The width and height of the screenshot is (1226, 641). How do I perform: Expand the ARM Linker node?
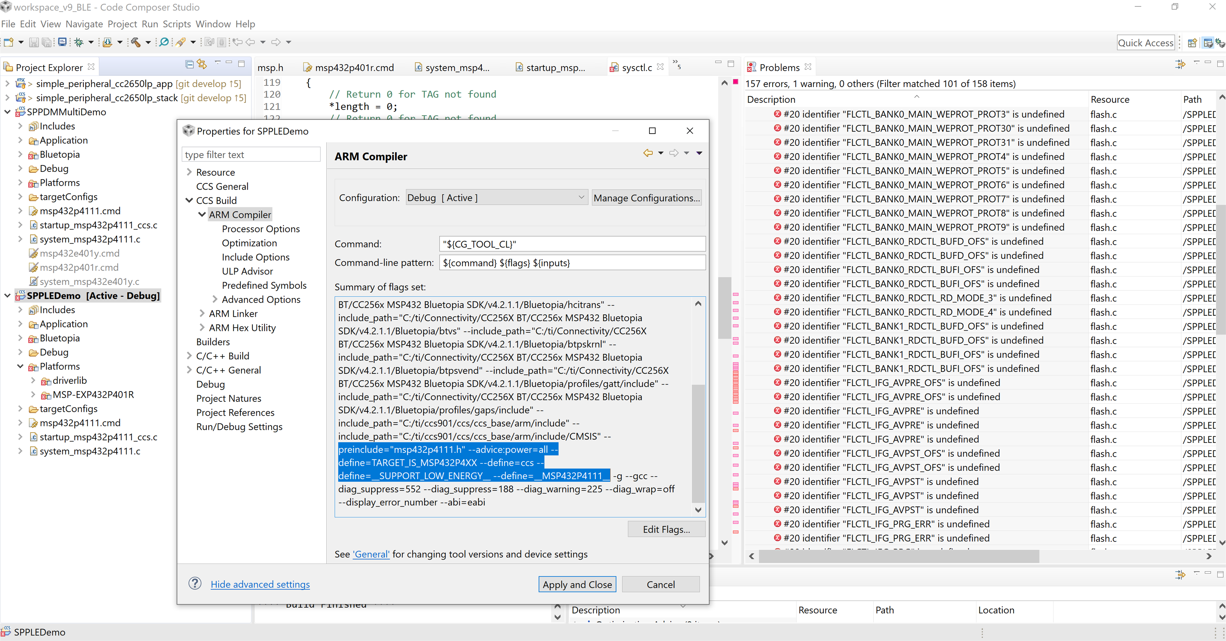pyautogui.click(x=202, y=313)
